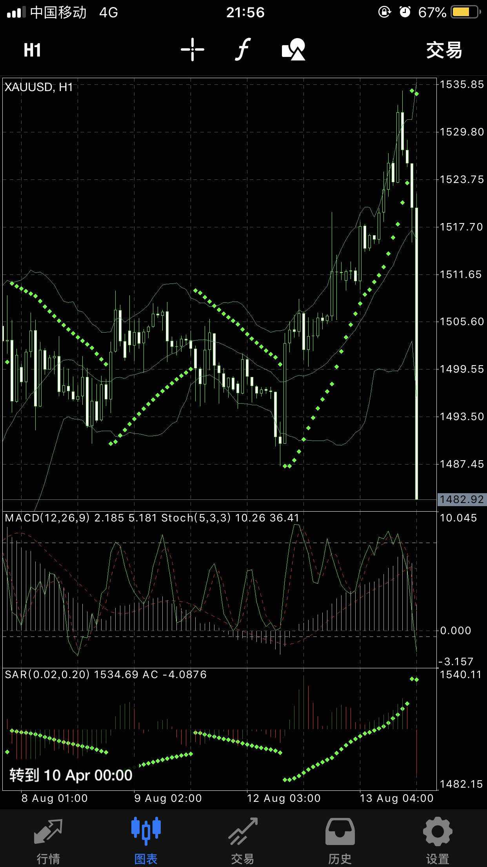487x867 pixels.
Task: Click the 1482.15 SAR scale value
Action: pos(461,784)
